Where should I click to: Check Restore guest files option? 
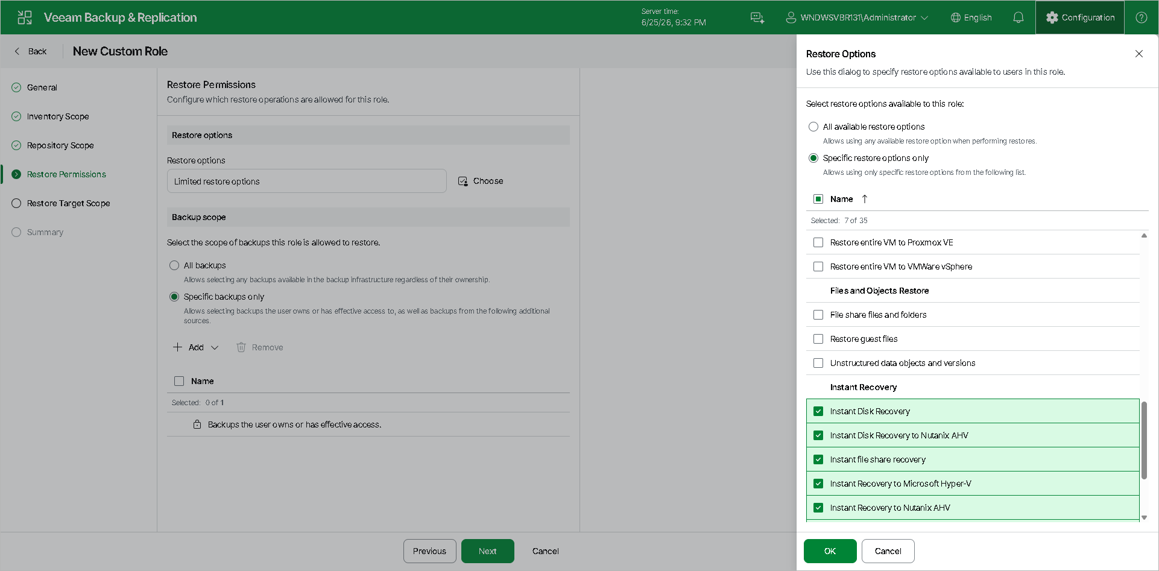pyautogui.click(x=818, y=339)
